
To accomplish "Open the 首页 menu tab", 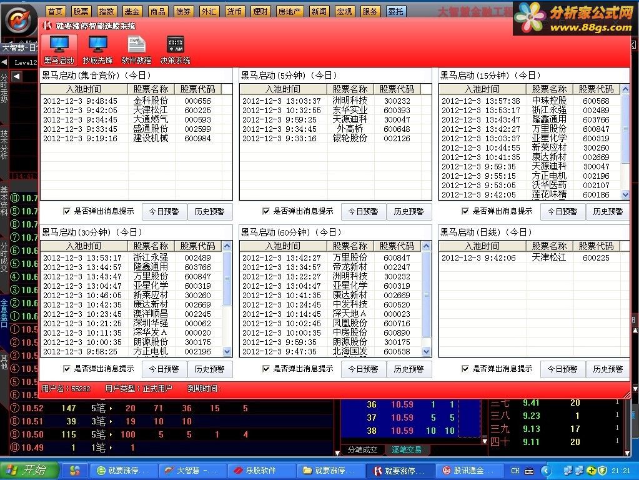I will coord(55,11).
